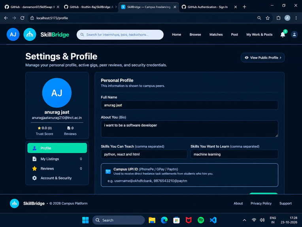The width and height of the screenshot is (302, 227).
Task: Select Reviews in the sidebar
Action: tap(57, 168)
